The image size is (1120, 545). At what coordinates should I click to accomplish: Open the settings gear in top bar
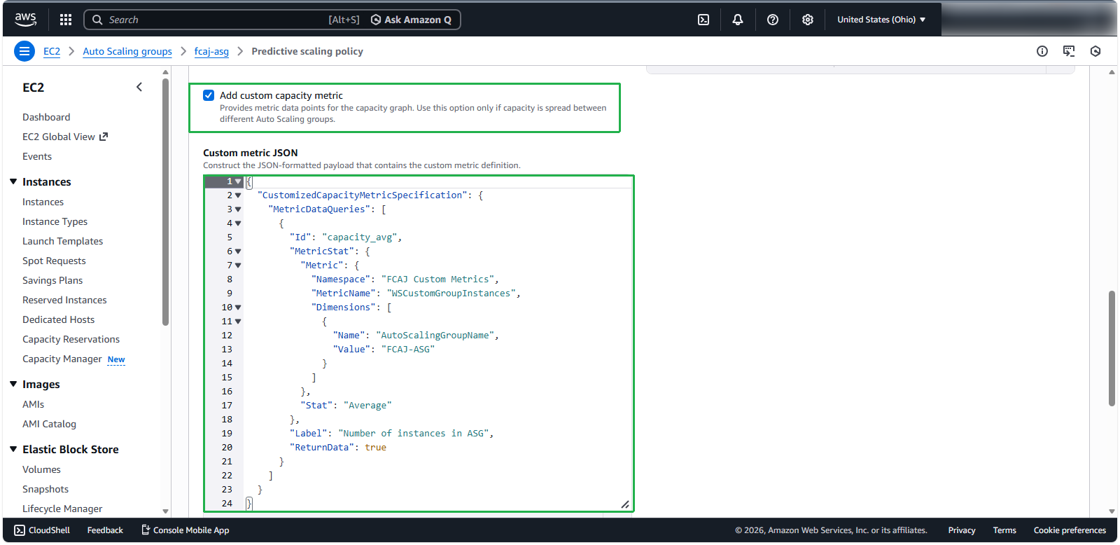808,20
